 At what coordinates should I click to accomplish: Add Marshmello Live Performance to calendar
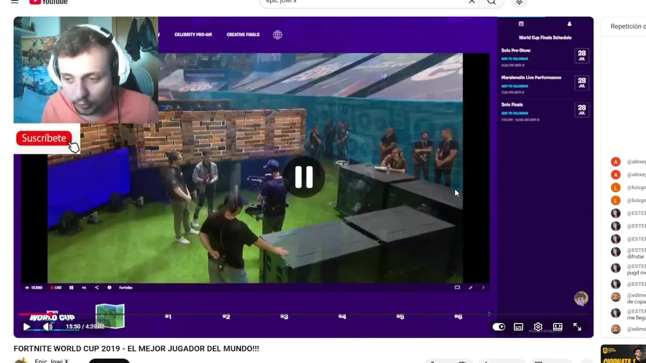pos(514,86)
